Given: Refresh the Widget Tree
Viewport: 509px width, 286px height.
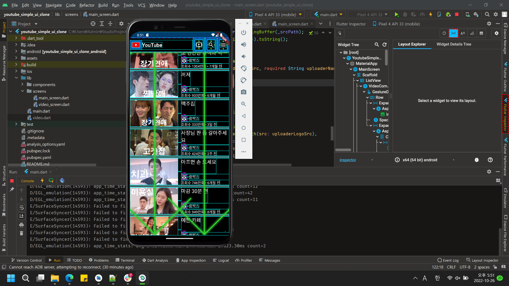Looking at the screenshot, I should tap(385, 44).
